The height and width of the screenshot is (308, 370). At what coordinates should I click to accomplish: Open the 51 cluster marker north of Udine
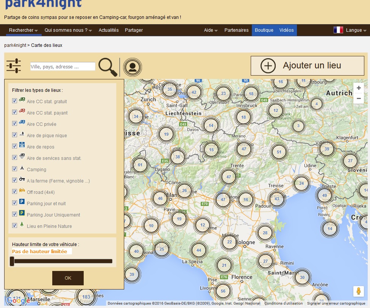279,152
